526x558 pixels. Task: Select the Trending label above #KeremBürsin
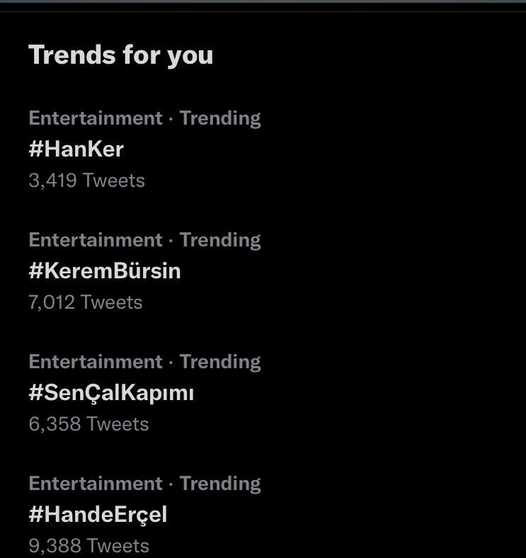(220, 240)
